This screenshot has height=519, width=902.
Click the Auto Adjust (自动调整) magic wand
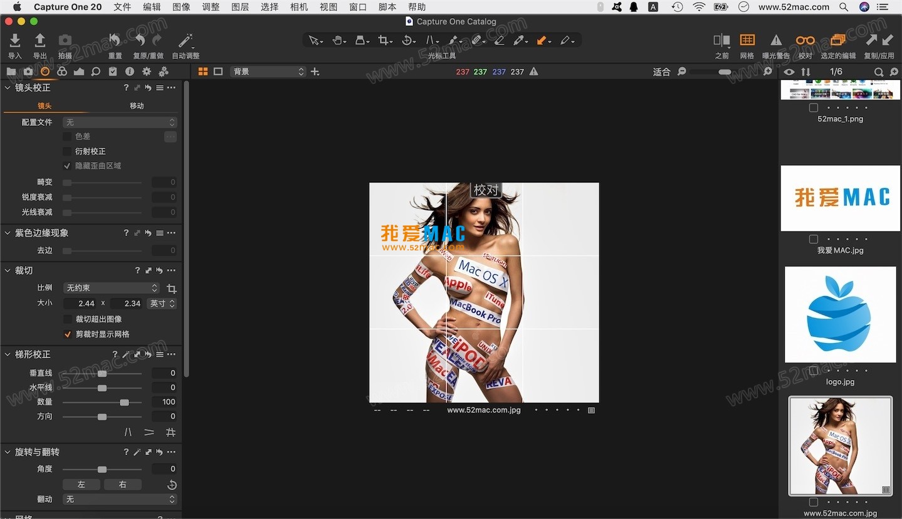tap(185, 41)
